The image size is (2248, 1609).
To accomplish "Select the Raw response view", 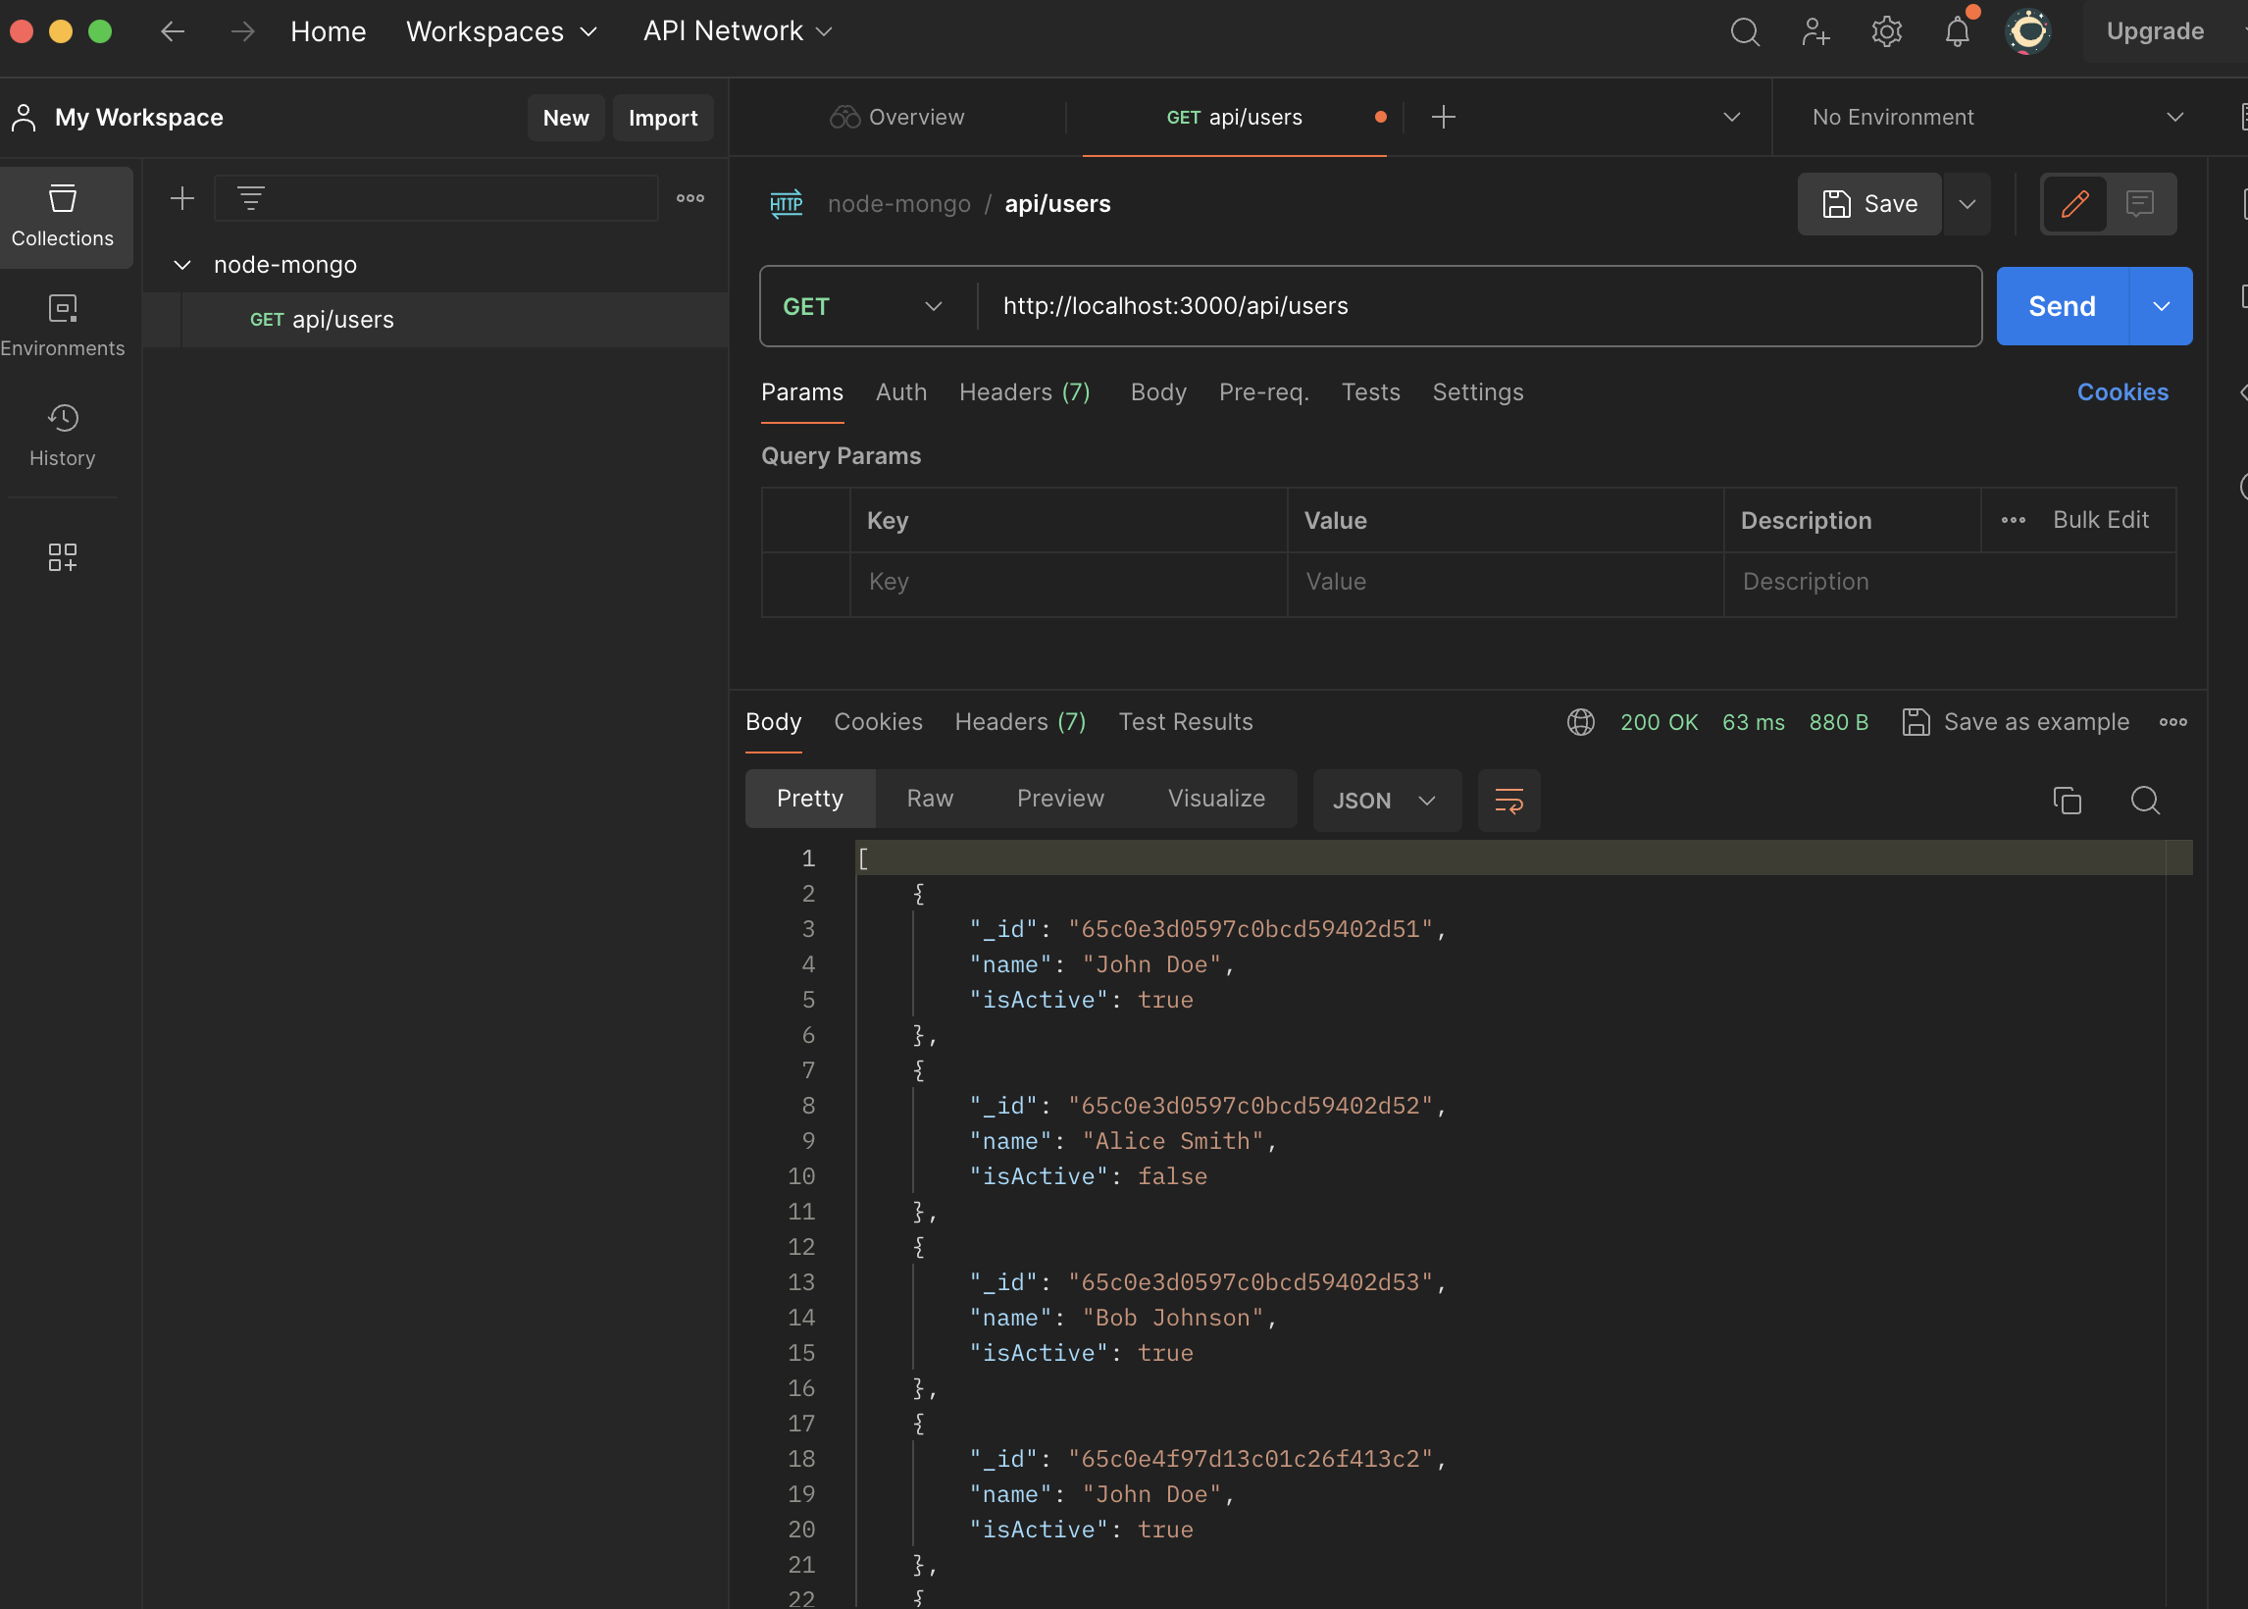I will [930, 799].
